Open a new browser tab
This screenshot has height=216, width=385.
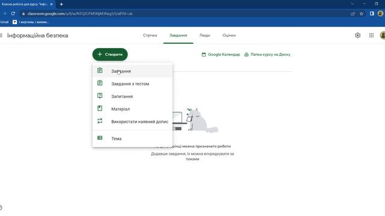(x=61, y=4)
